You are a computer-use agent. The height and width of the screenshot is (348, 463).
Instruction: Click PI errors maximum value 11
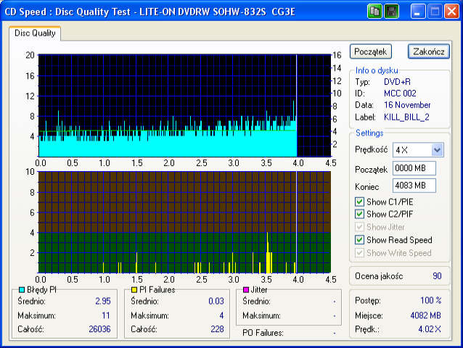tap(106, 315)
